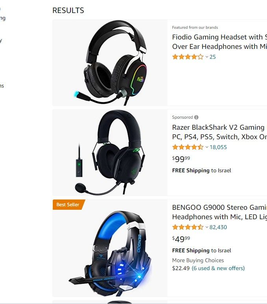Open the Fiodio RGB headset image

[x=110, y=63]
